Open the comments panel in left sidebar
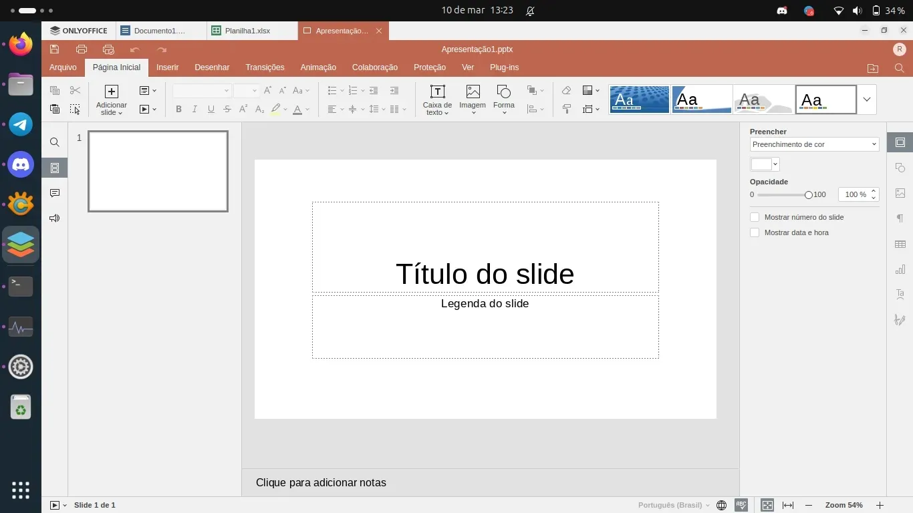Image resolution: width=913 pixels, height=513 pixels. (55, 193)
